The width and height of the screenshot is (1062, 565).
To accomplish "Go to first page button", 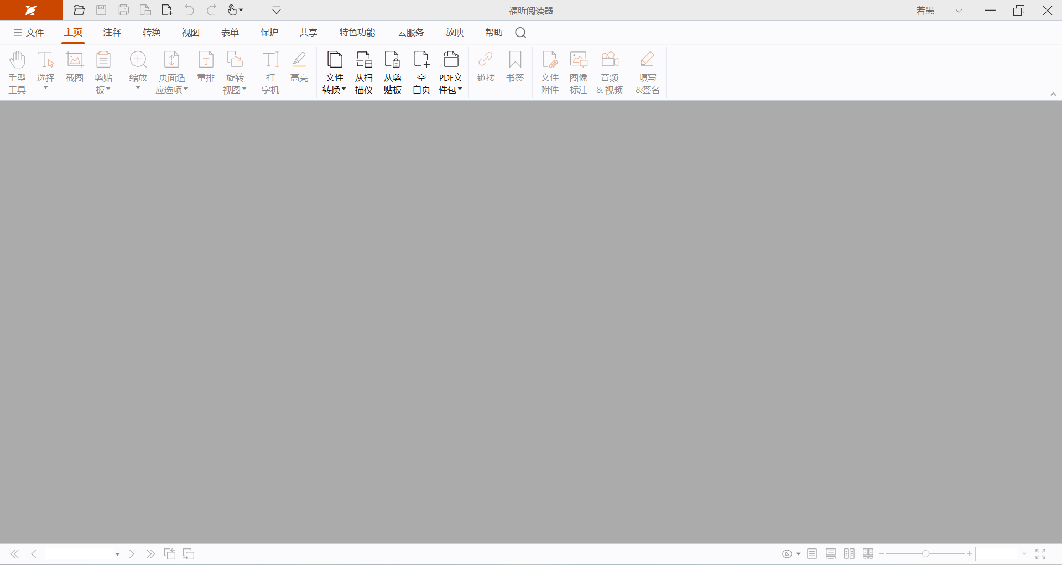I will (15, 554).
